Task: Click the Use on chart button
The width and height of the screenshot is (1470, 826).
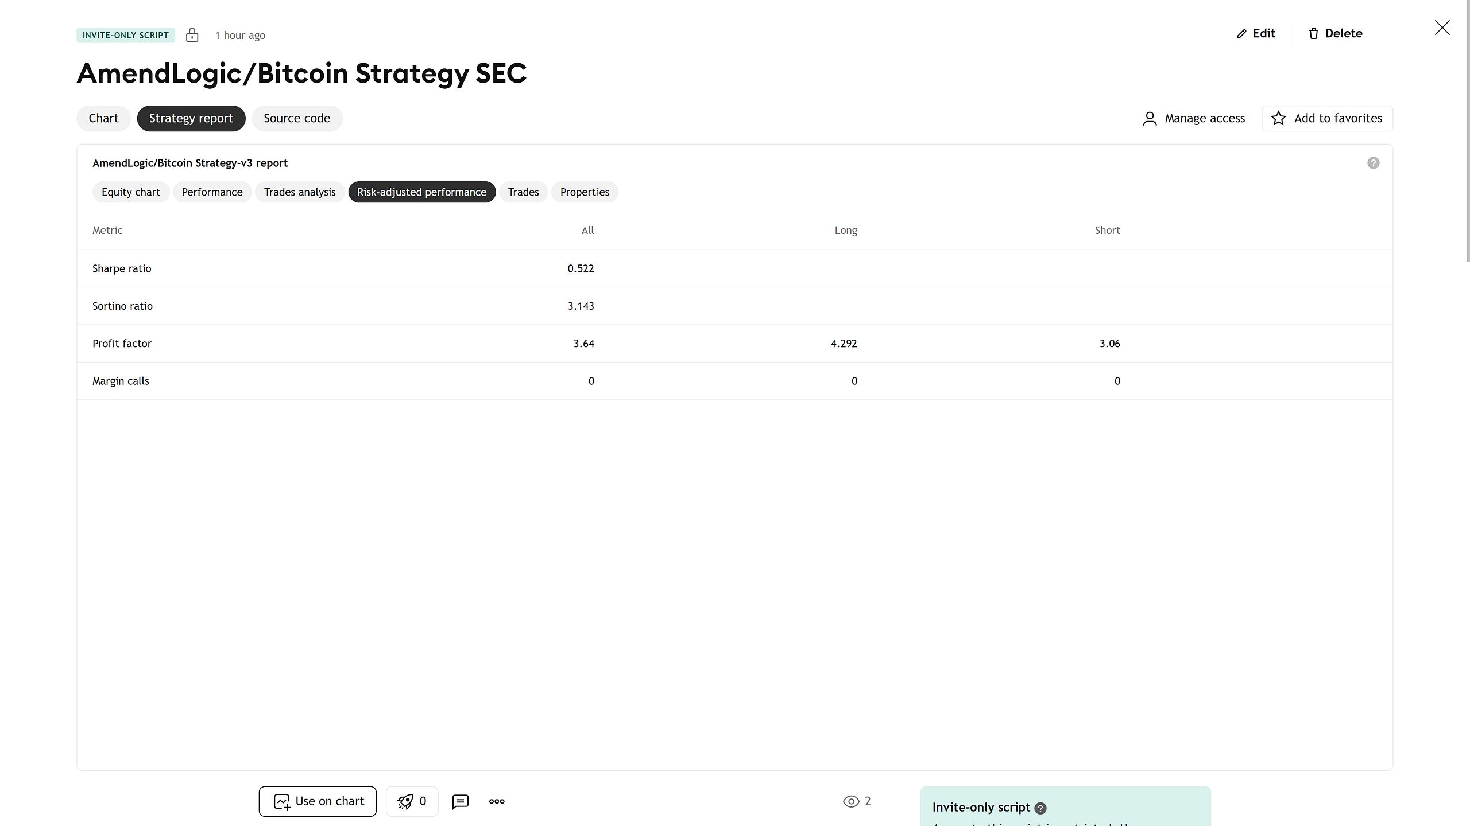Action: [318, 801]
